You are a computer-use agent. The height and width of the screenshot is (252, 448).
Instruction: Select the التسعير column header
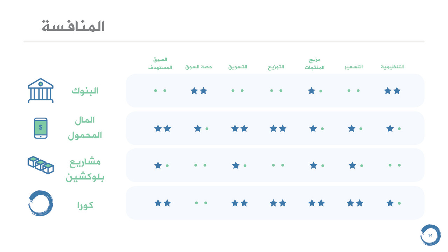353,66
